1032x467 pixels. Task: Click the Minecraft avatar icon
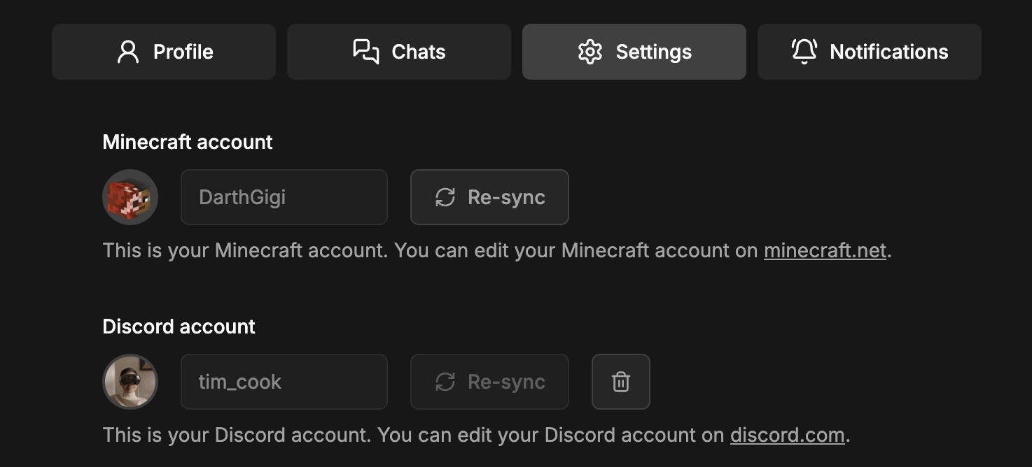coord(130,197)
